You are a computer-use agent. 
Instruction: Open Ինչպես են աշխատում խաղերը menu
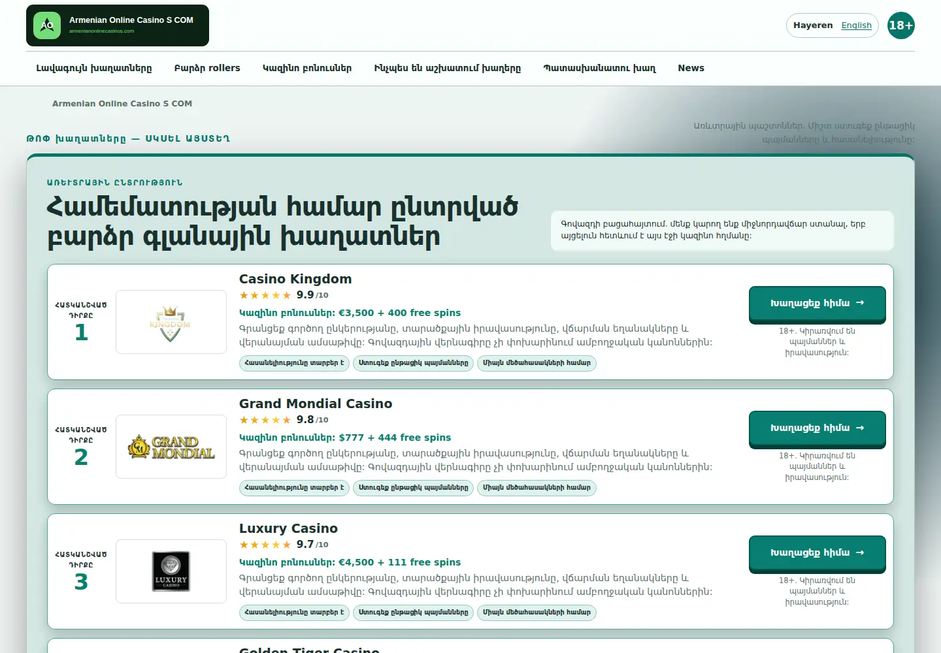[448, 68]
